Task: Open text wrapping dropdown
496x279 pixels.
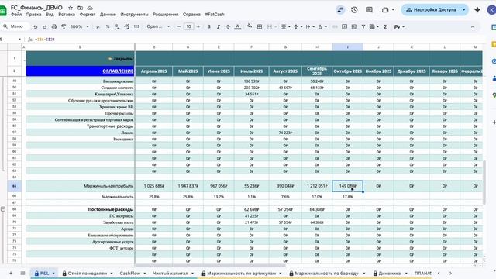Action: [309, 27]
